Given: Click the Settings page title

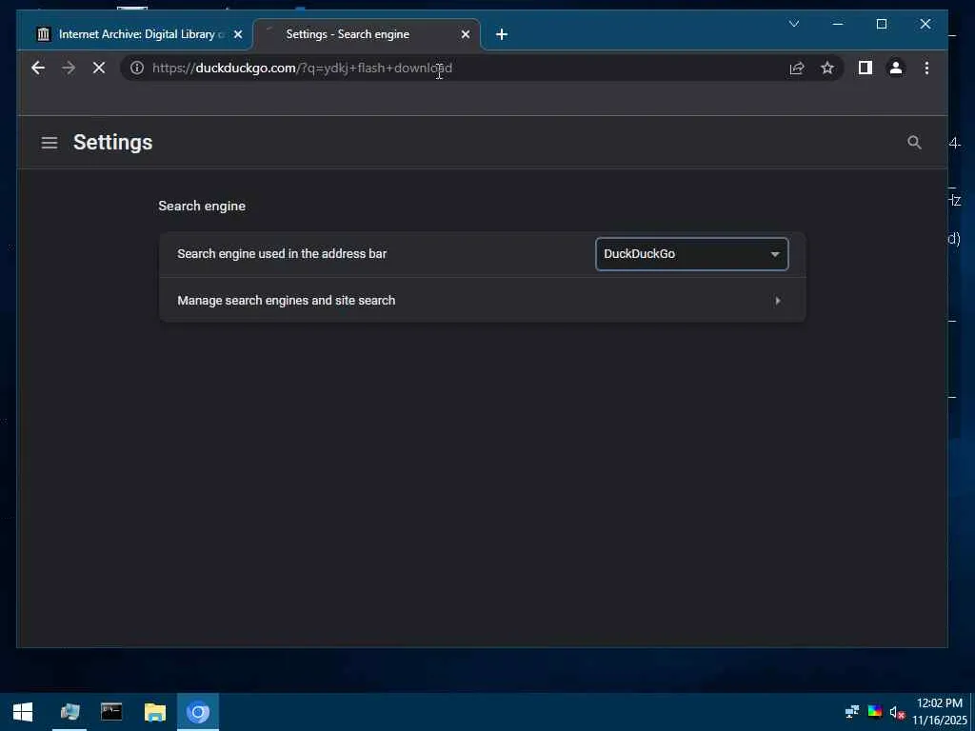Looking at the screenshot, I should tap(112, 143).
